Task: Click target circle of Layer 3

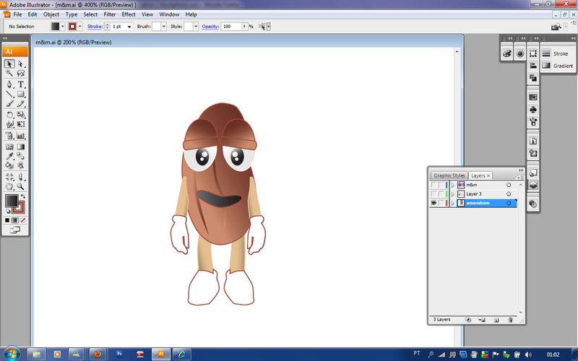Action: click(509, 193)
